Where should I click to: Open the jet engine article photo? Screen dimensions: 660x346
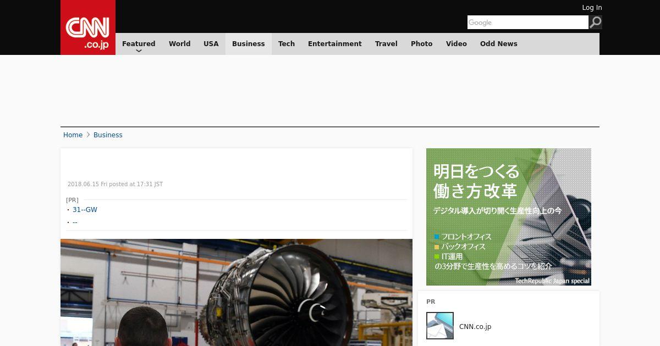coord(237,292)
